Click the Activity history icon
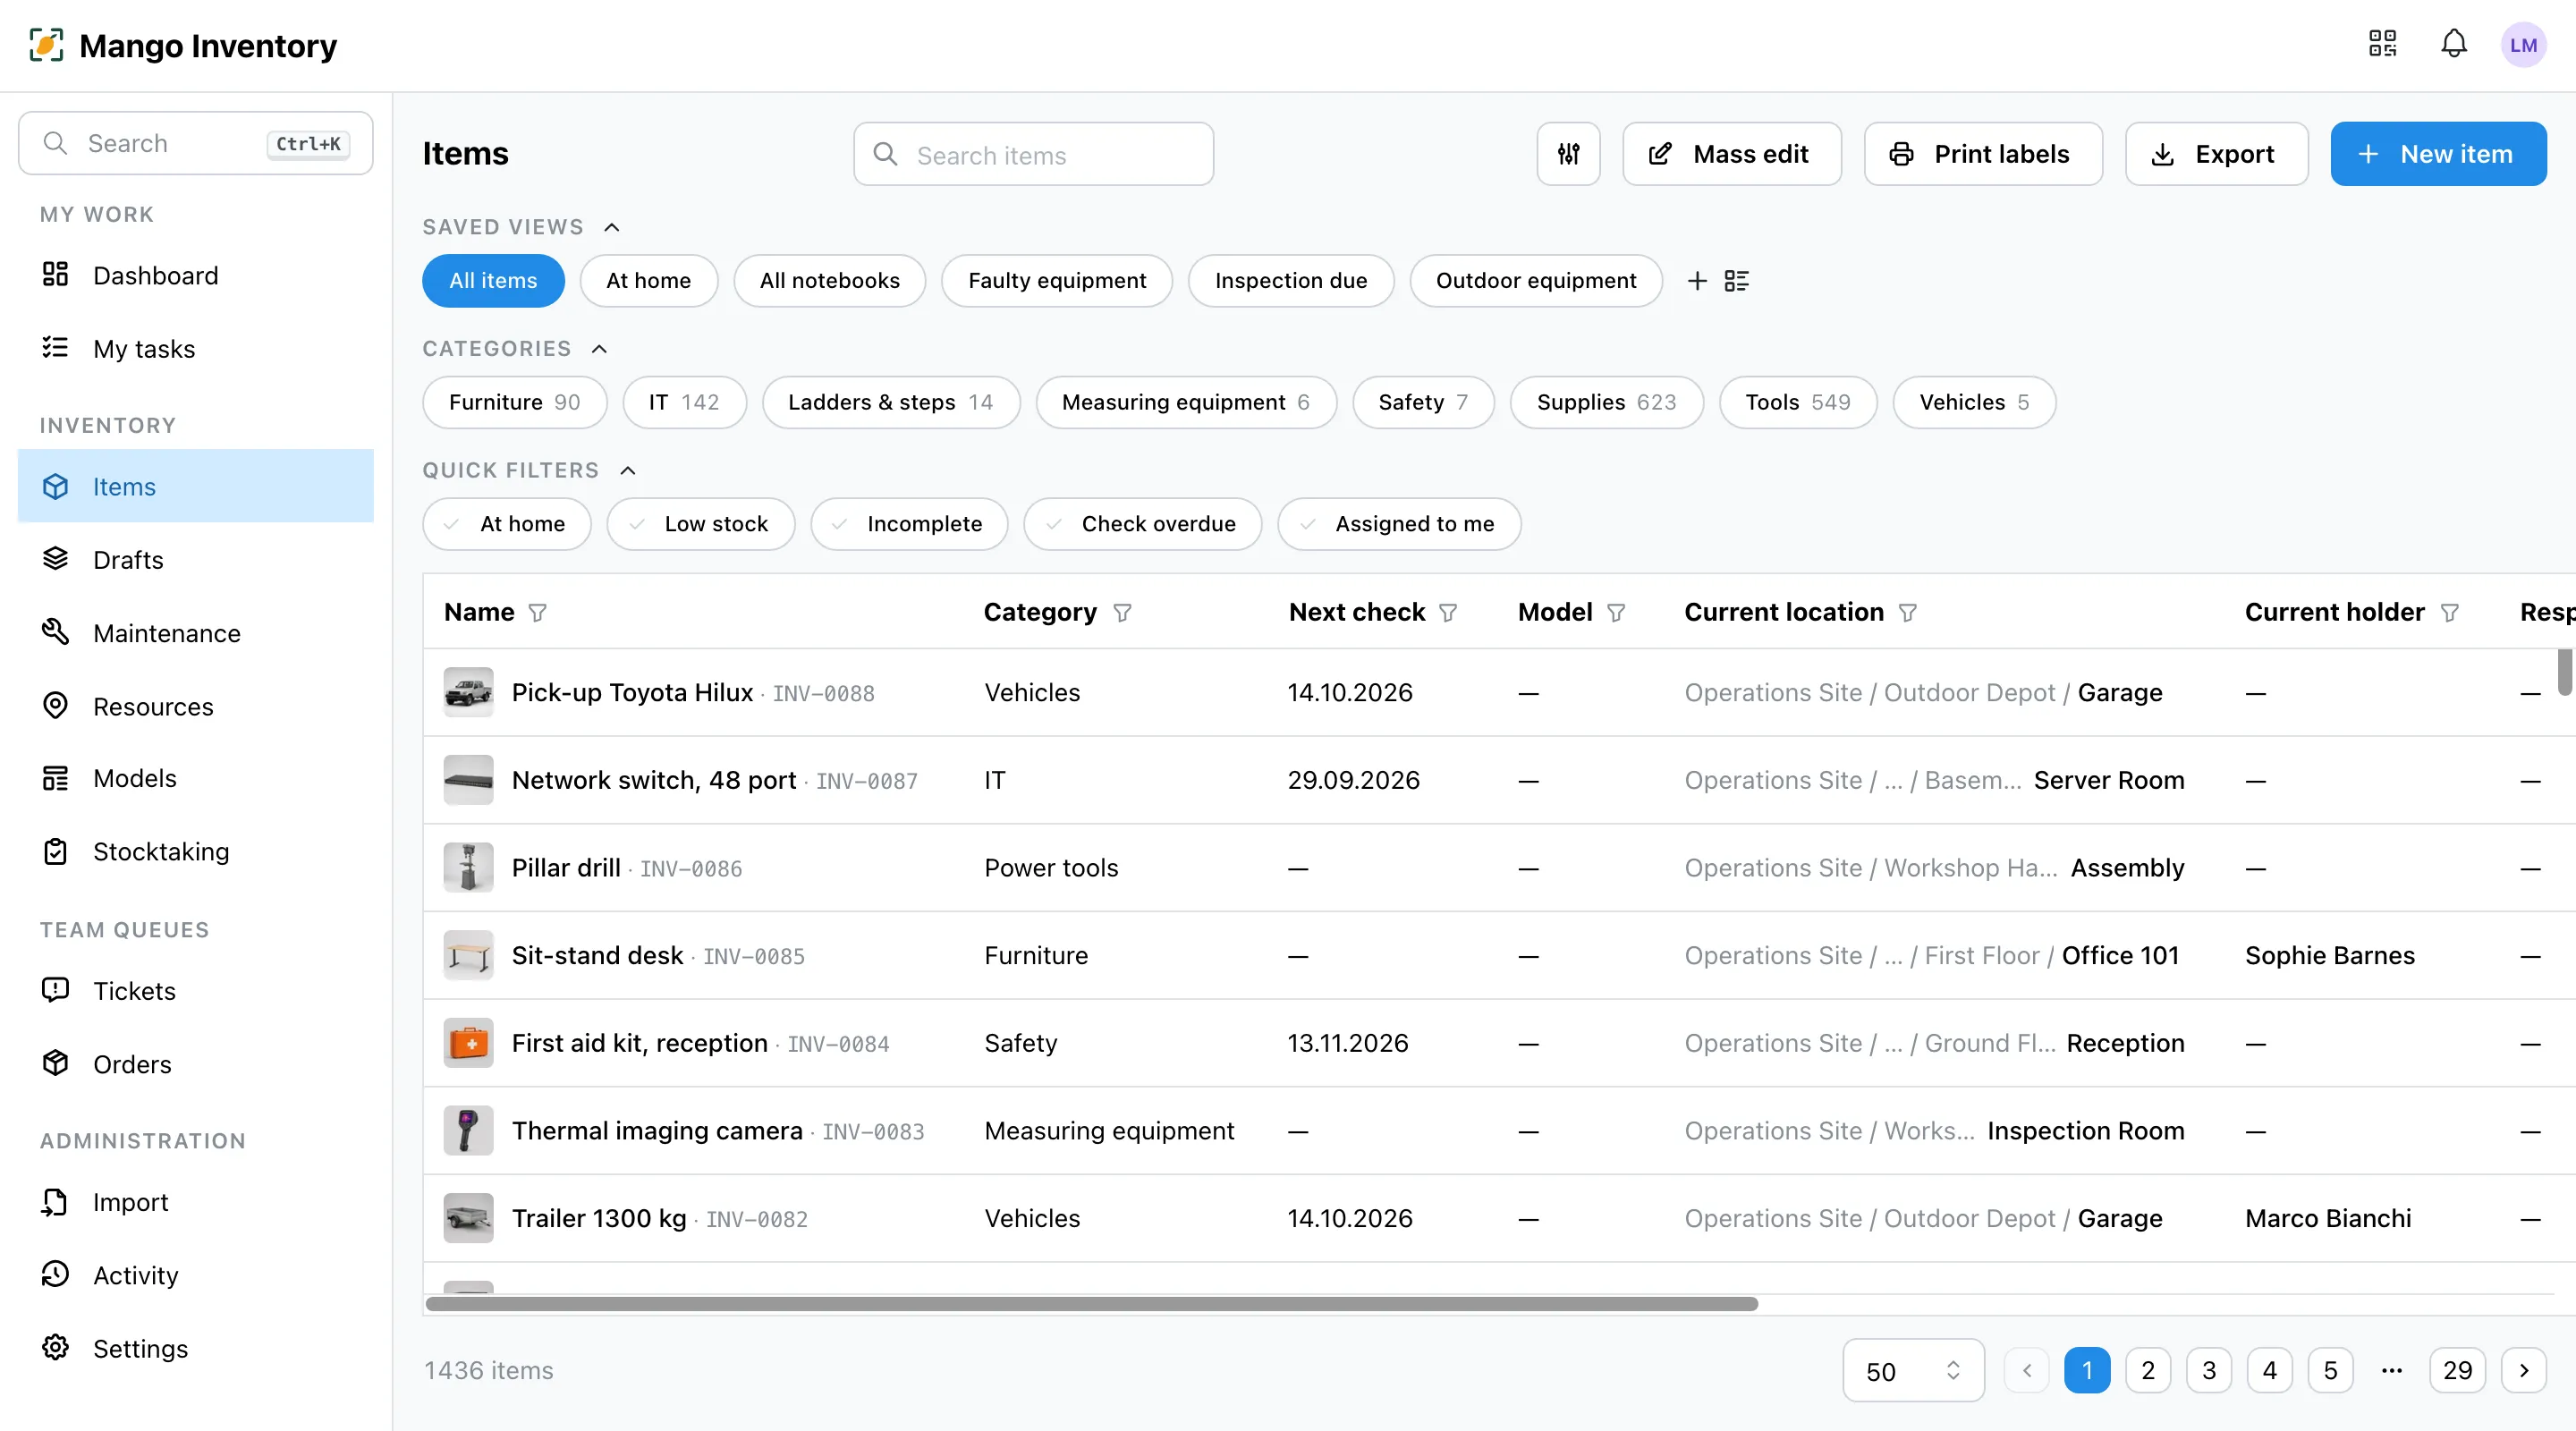The width and height of the screenshot is (2576, 1431). (56, 1274)
